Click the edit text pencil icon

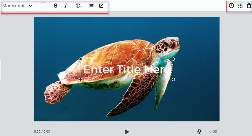[101, 6]
